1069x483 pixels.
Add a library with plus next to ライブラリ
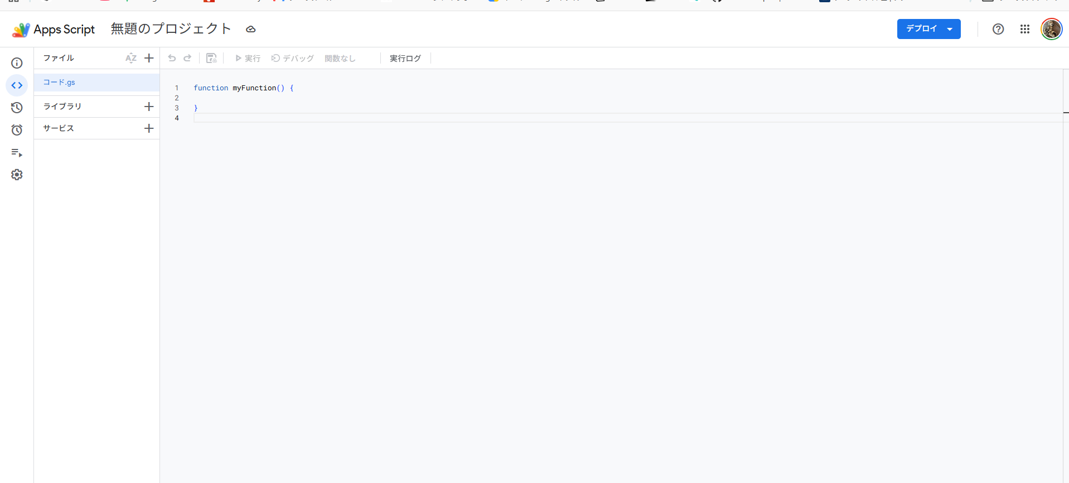click(149, 107)
